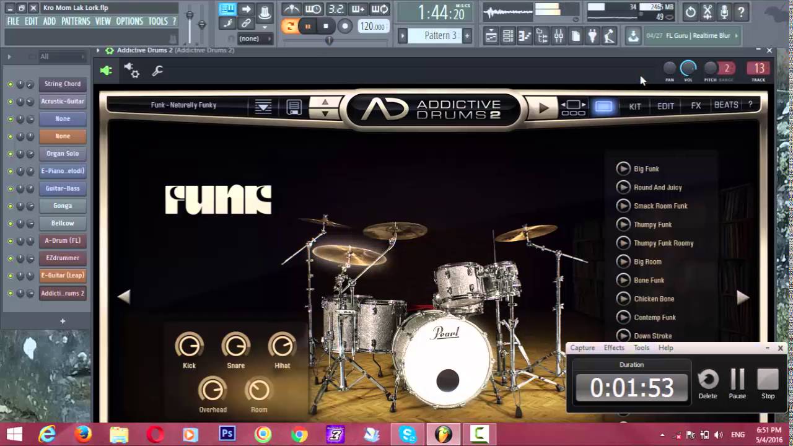Open the EDIT menu
Screen dimensions: 793x446
pos(32,21)
